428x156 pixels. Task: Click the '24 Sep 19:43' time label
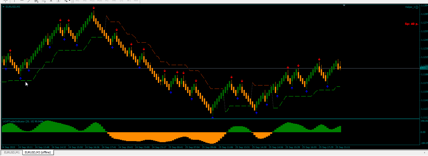pos(126,147)
